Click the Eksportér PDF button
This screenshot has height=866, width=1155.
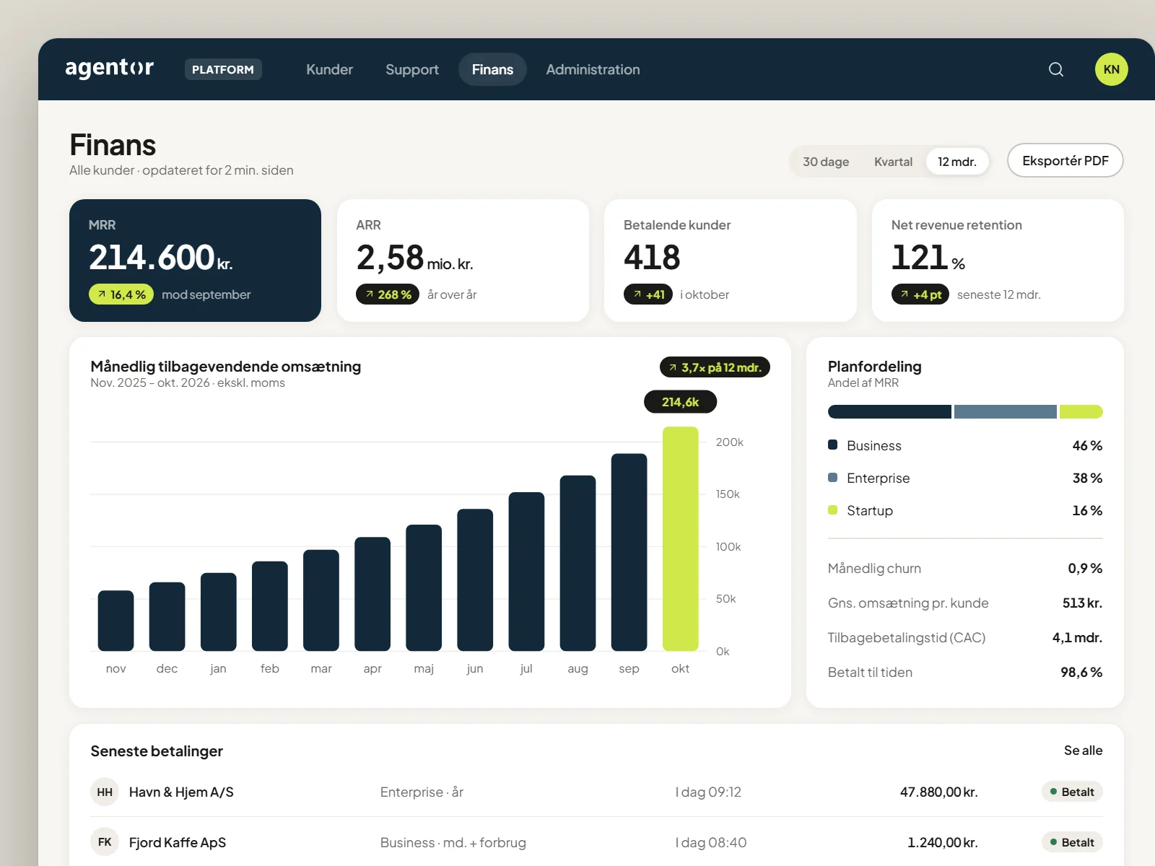coord(1065,160)
